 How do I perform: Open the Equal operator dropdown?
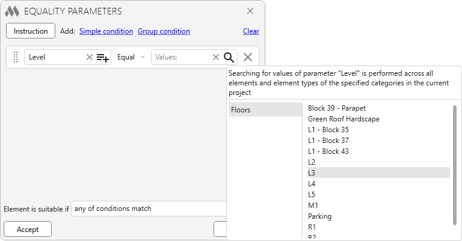(x=131, y=57)
